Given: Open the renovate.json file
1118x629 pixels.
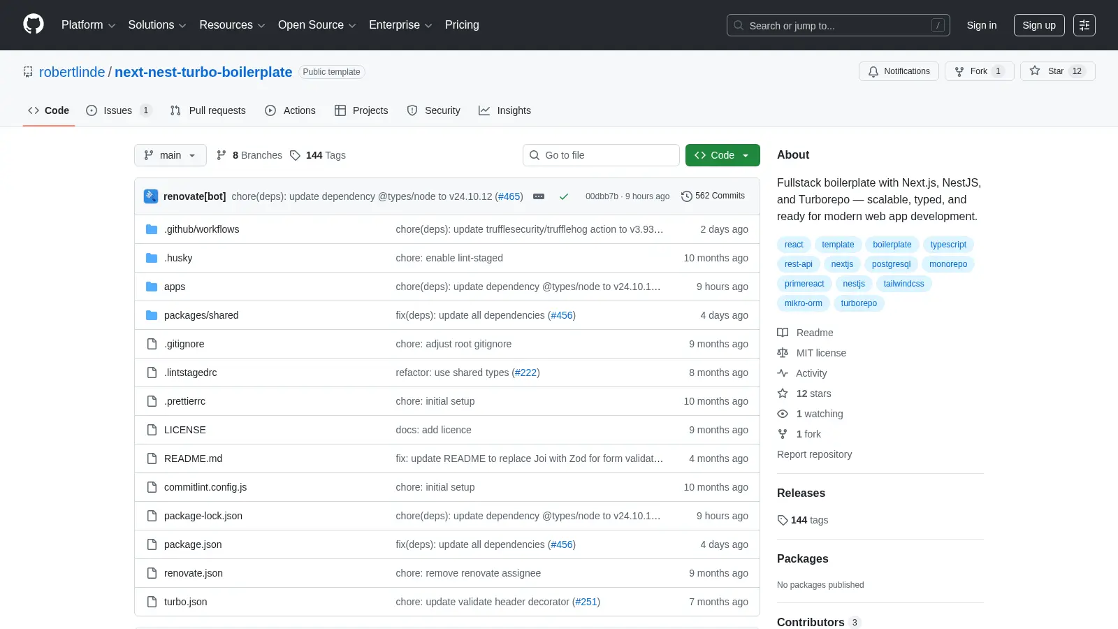Looking at the screenshot, I should coord(194,573).
